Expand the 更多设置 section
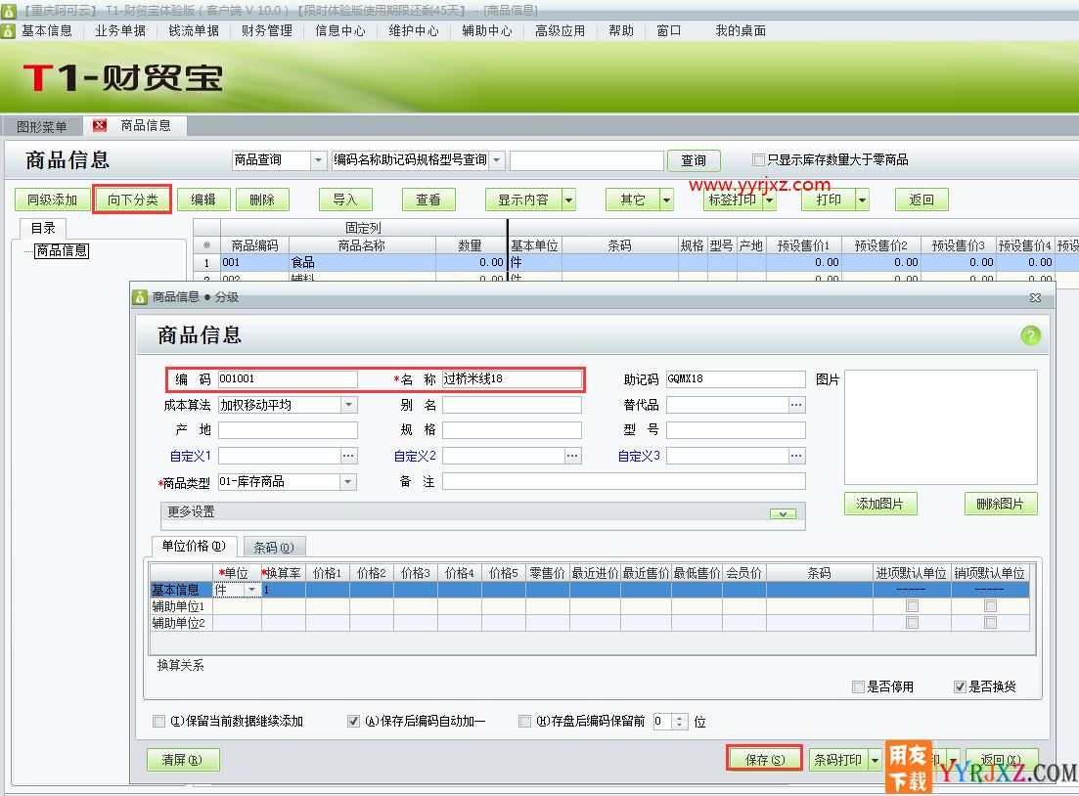This screenshot has height=796, width=1079. click(784, 514)
